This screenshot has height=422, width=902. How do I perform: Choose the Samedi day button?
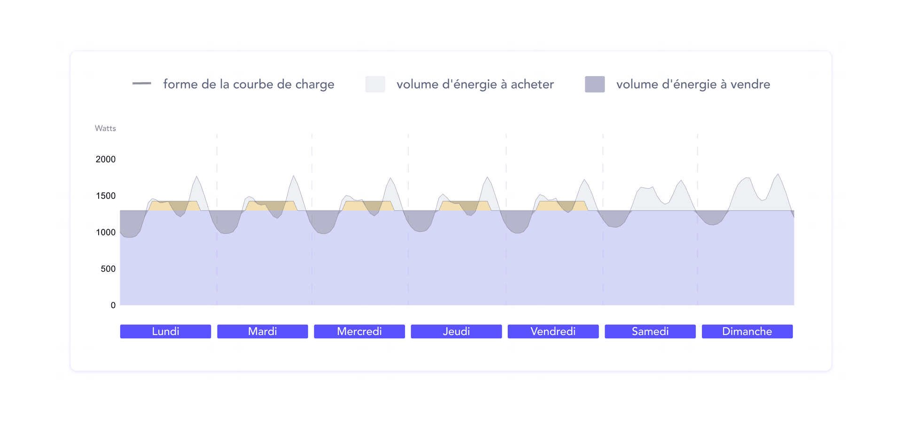click(650, 331)
